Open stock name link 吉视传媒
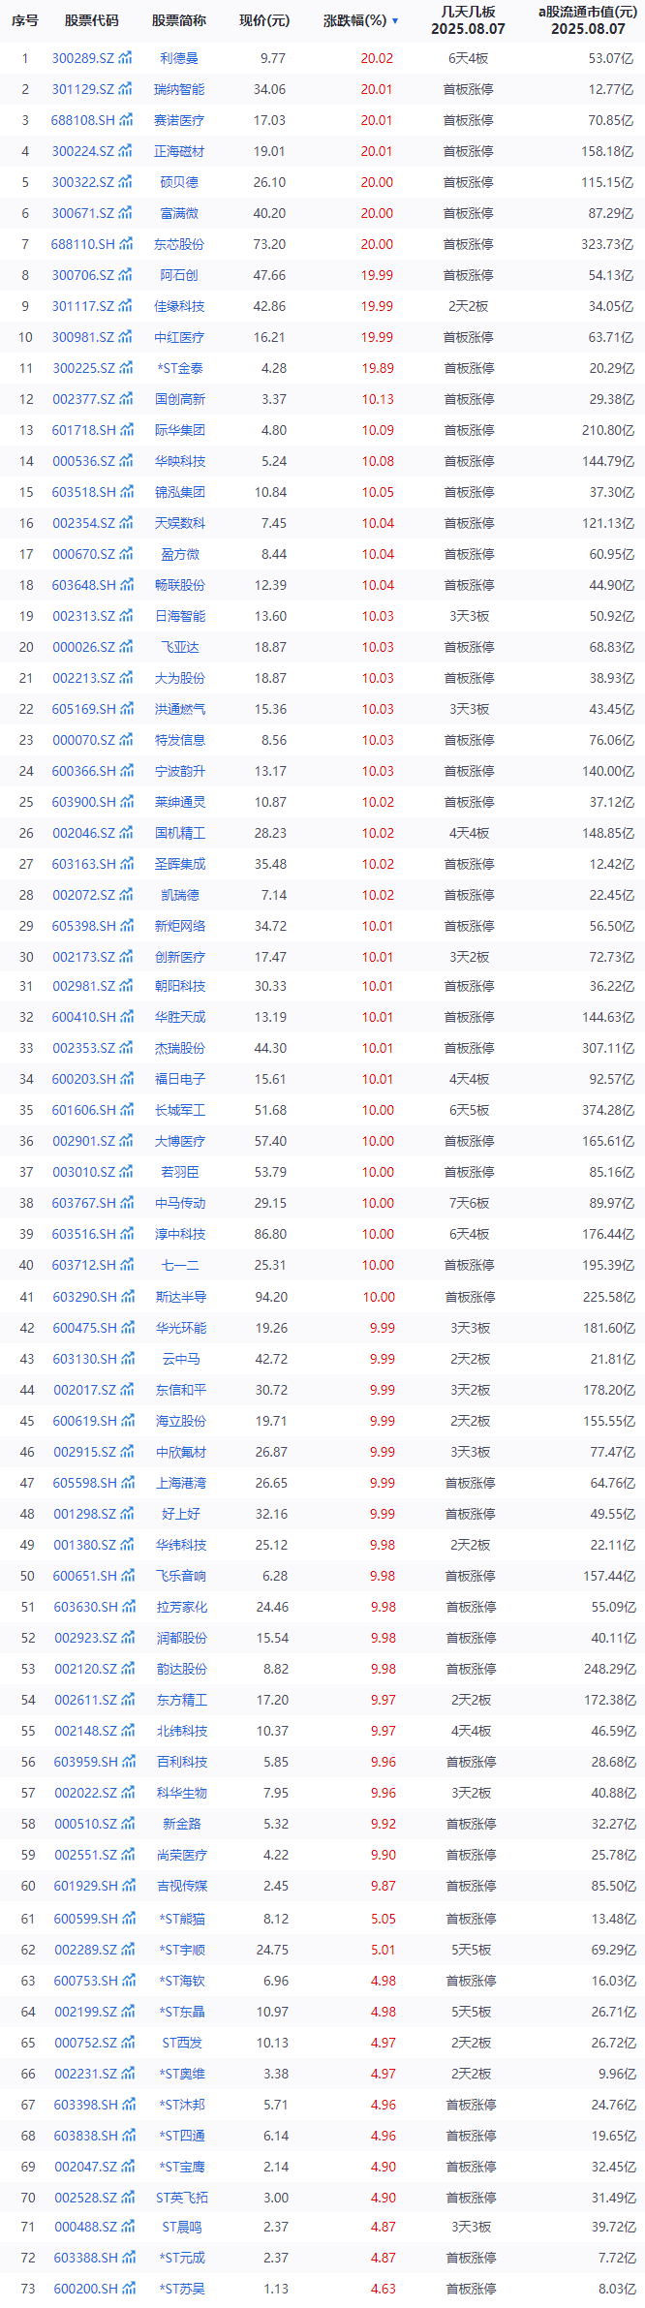 (x=182, y=1886)
